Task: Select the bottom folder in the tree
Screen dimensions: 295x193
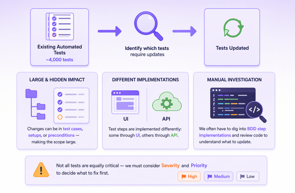Action: click(41, 116)
